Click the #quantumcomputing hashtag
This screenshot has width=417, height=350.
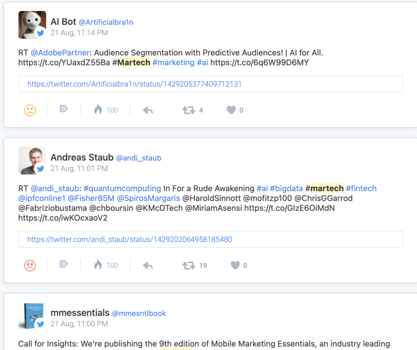(x=122, y=188)
